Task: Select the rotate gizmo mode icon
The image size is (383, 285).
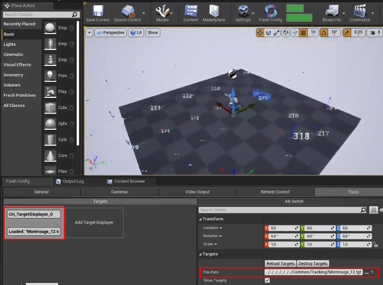Action: pos(268,33)
